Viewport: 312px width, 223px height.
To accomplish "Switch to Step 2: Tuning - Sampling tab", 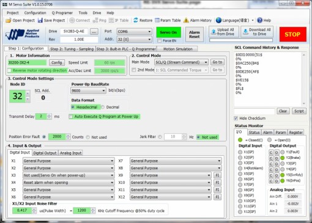I will click(x=72, y=49).
